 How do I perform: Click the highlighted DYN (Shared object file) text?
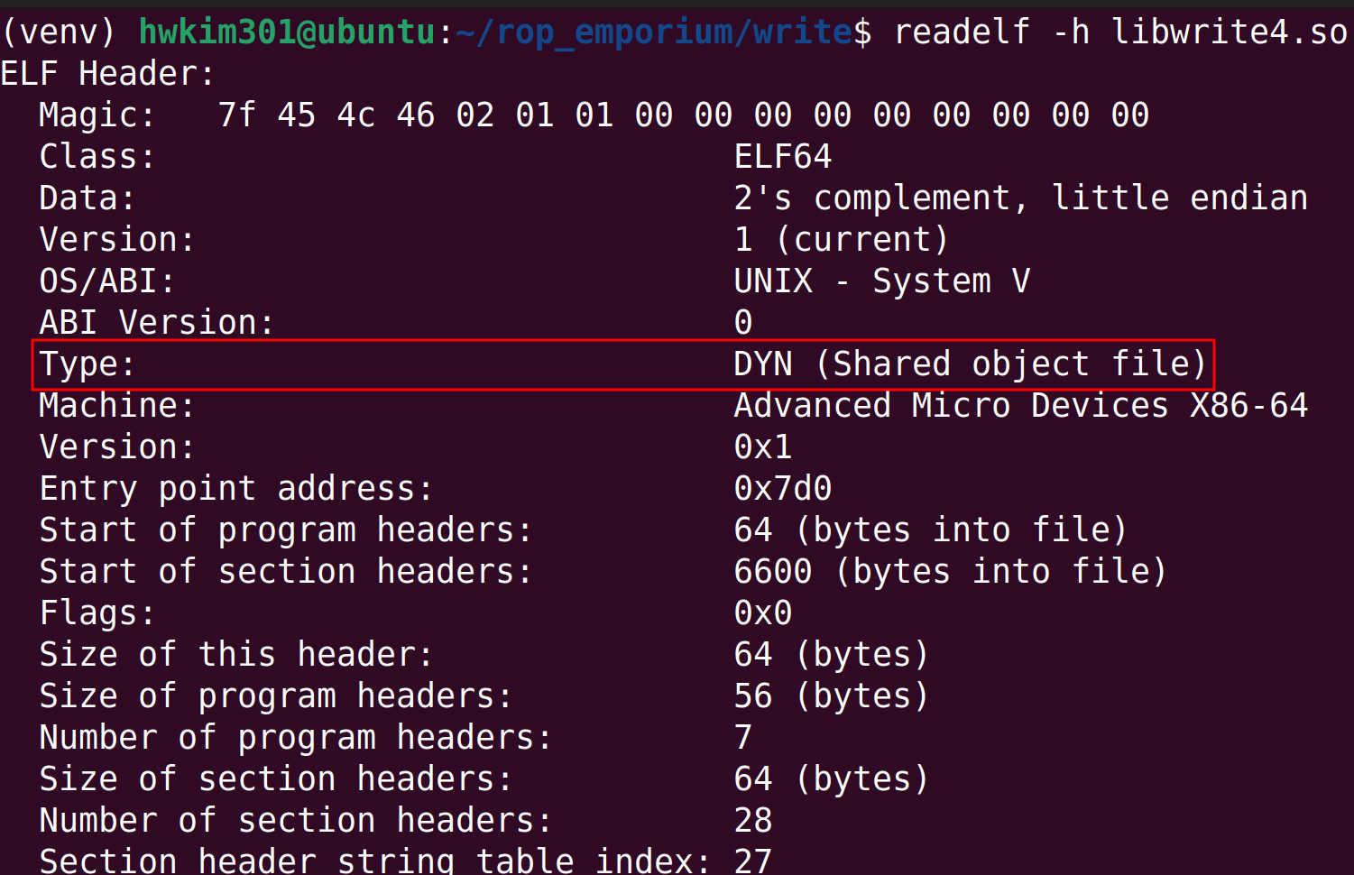pyautogui.click(x=970, y=364)
